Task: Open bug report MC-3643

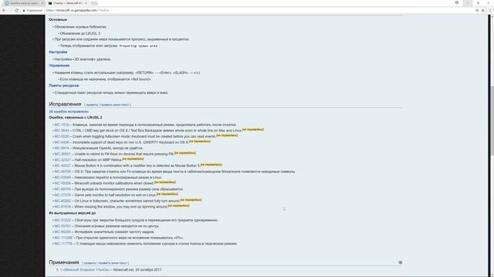Action: tap(62, 130)
